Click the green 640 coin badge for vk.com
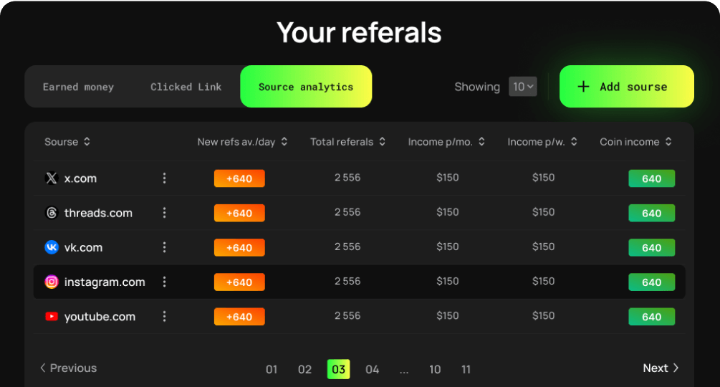This screenshot has height=387, width=720. tap(651, 248)
